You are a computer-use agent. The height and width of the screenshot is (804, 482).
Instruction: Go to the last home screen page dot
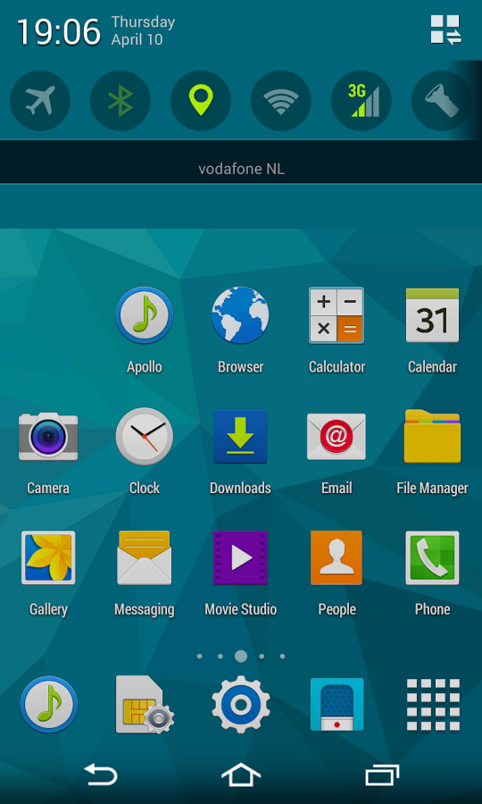[282, 657]
